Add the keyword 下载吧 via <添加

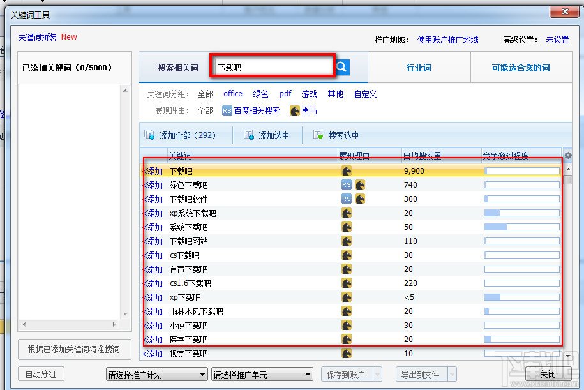pos(153,171)
